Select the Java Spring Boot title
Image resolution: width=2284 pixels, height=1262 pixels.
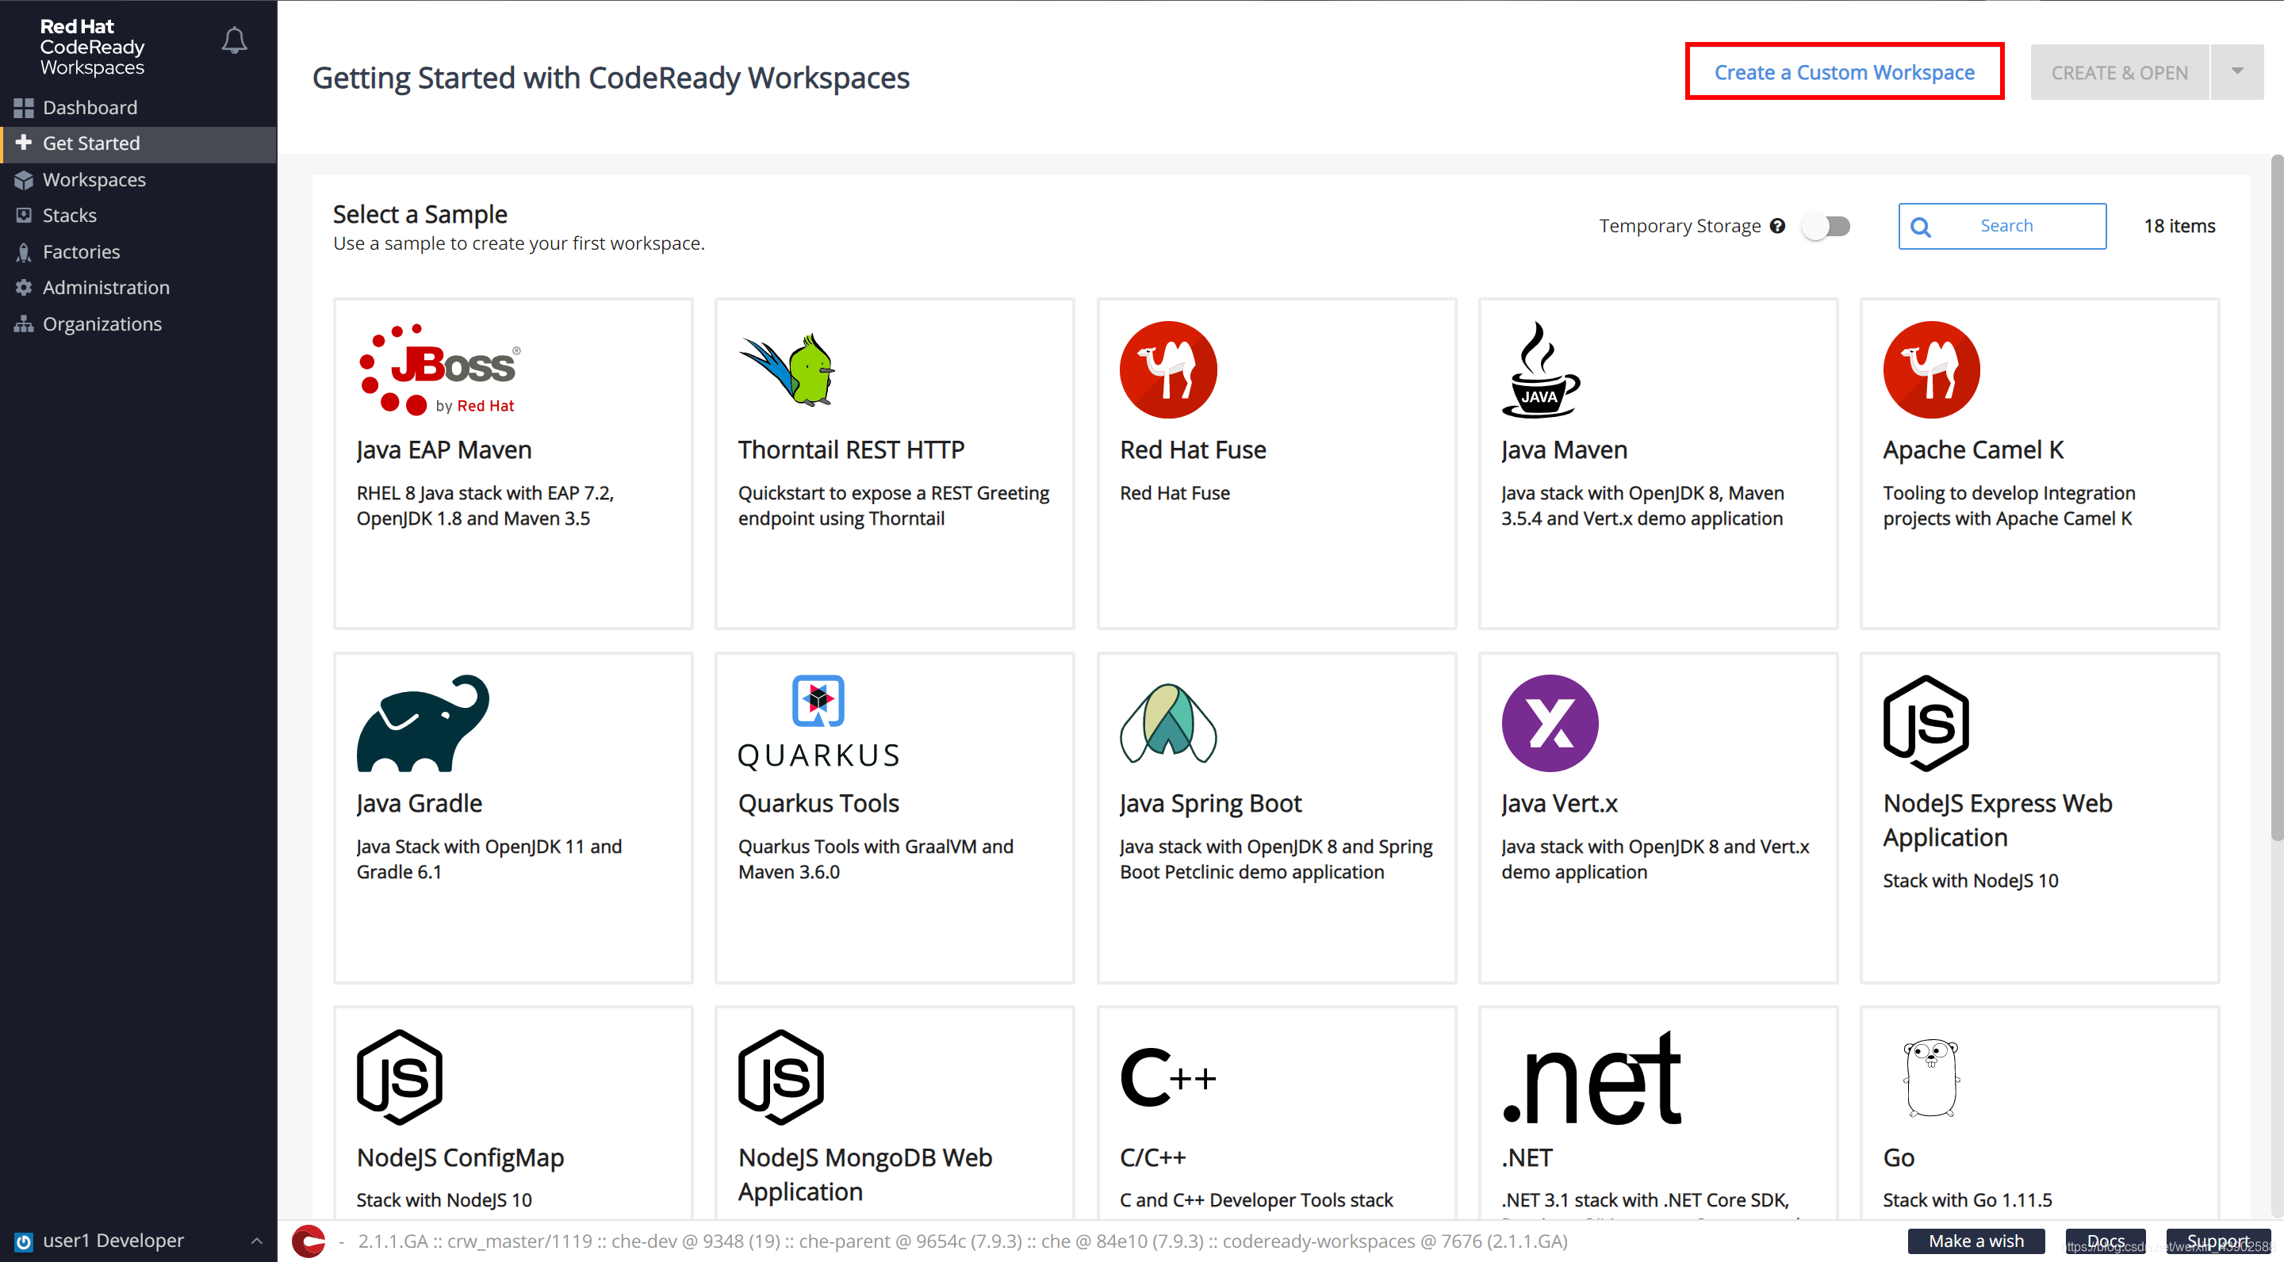pyautogui.click(x=1210, y=803)
